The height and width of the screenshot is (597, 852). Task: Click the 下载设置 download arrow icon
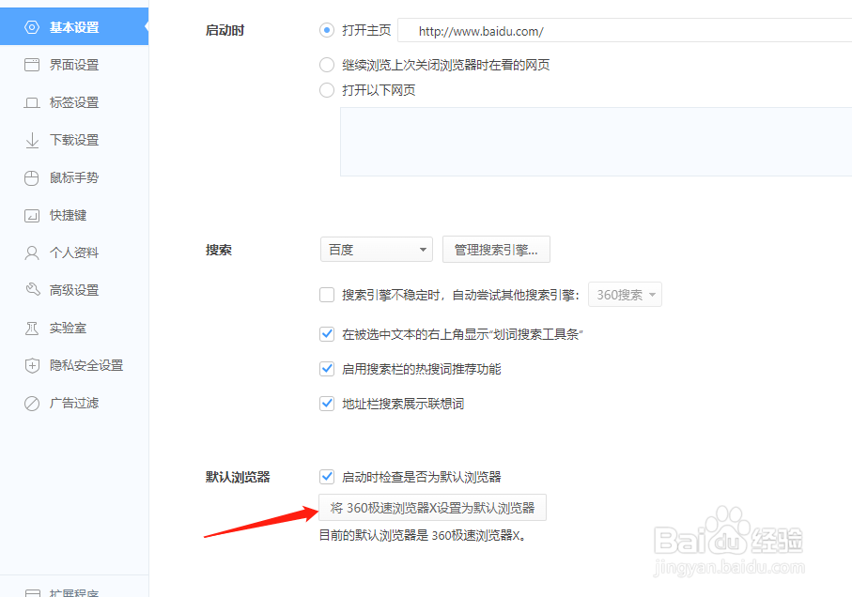(32, 140)
